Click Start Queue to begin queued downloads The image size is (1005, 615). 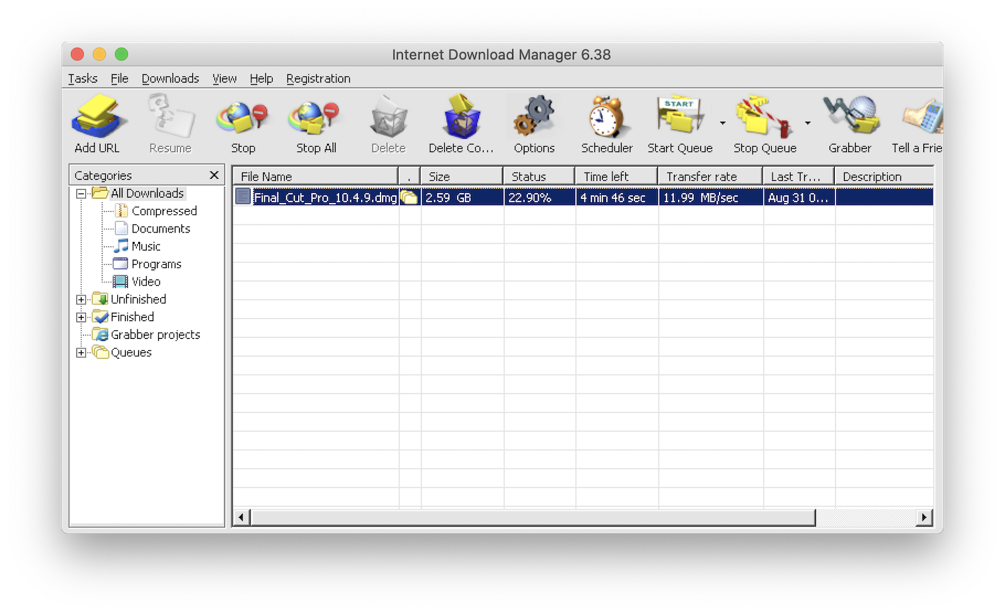tap(679, 121)
